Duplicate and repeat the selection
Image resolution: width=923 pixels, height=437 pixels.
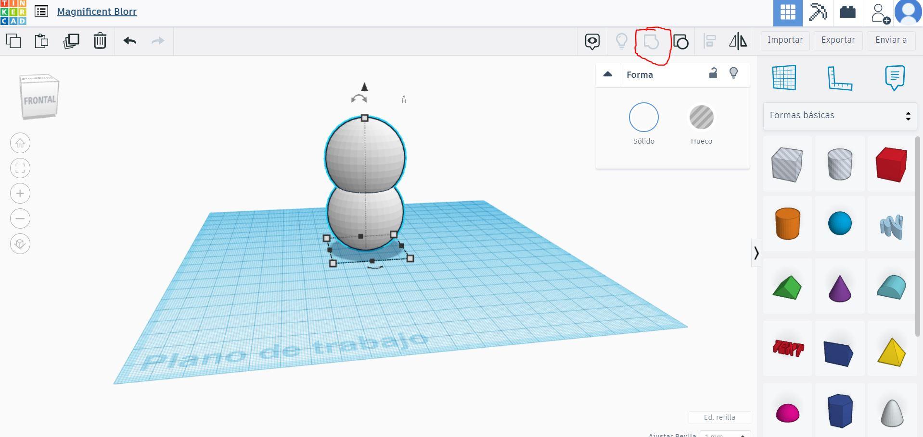(71, 41)
